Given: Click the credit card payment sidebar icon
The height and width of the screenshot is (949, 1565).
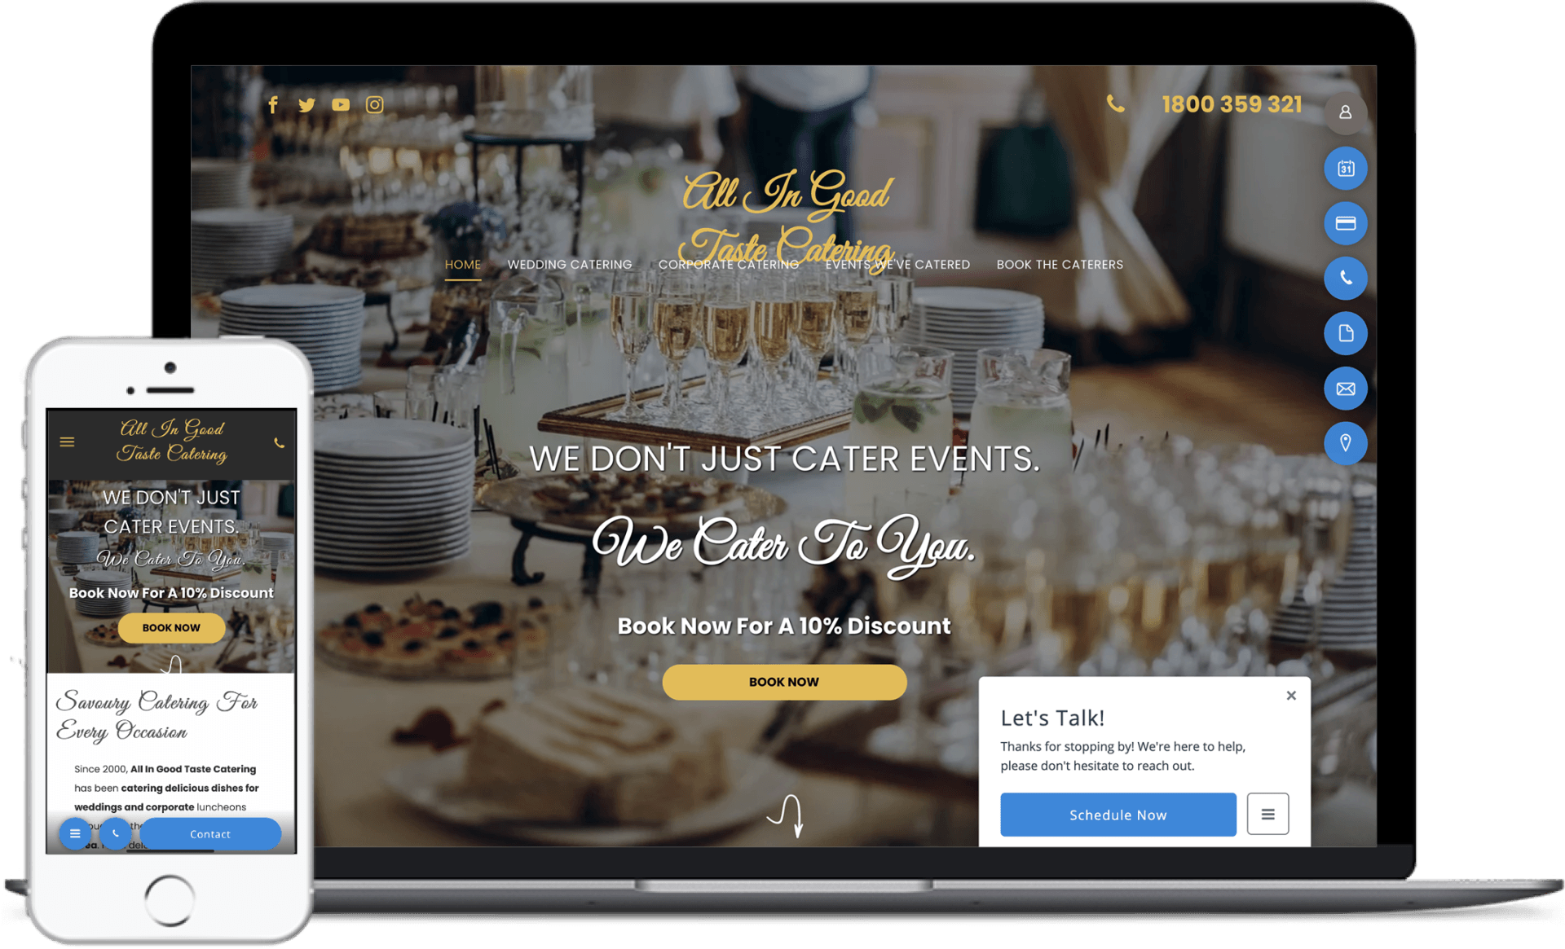Looking at the screenshot, I should [x=1345, y=223].
